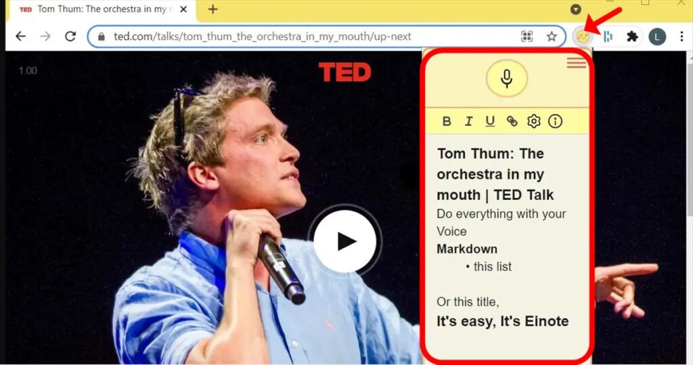Open Einote settings gear icon

tap(533, 121)
